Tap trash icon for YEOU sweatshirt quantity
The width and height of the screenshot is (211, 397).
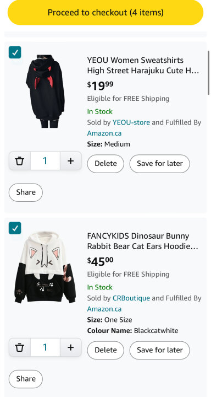20,161
